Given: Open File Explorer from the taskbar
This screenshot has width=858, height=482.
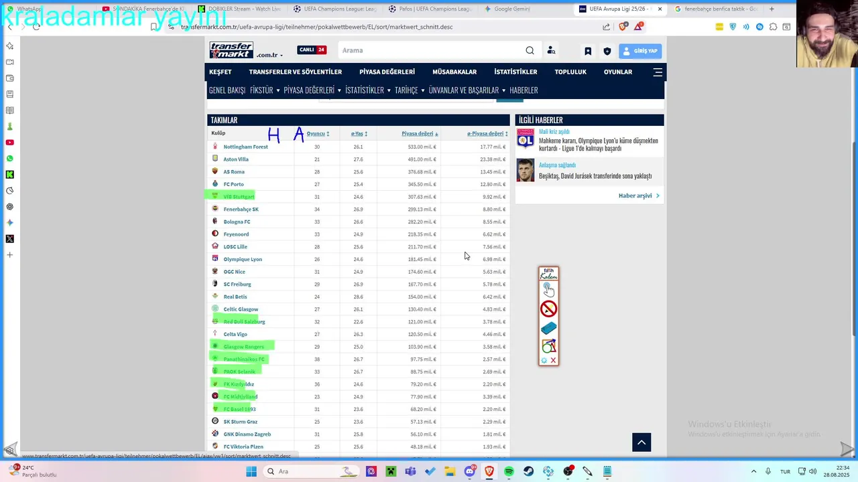Looking at the screenshot, I should [450, 471].
